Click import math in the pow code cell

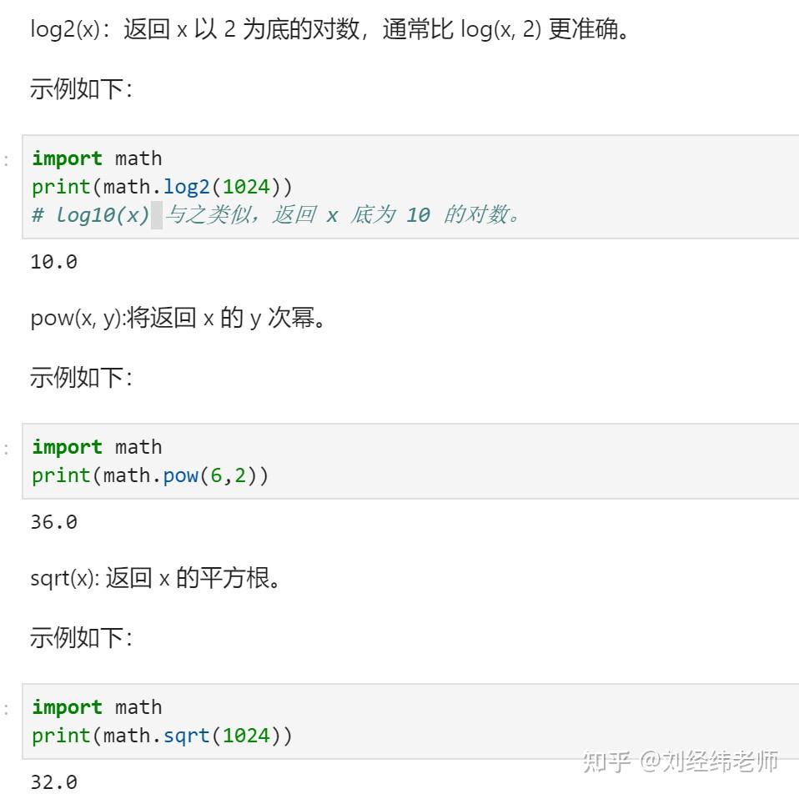pos(97,447)
